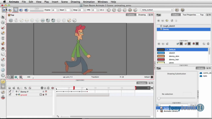Click the sketch blue colour swatch
212x119 pixels.
click(161, 53)
